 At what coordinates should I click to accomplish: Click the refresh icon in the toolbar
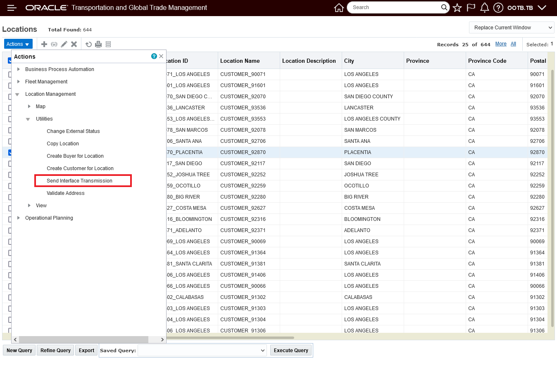coord(88,44)
